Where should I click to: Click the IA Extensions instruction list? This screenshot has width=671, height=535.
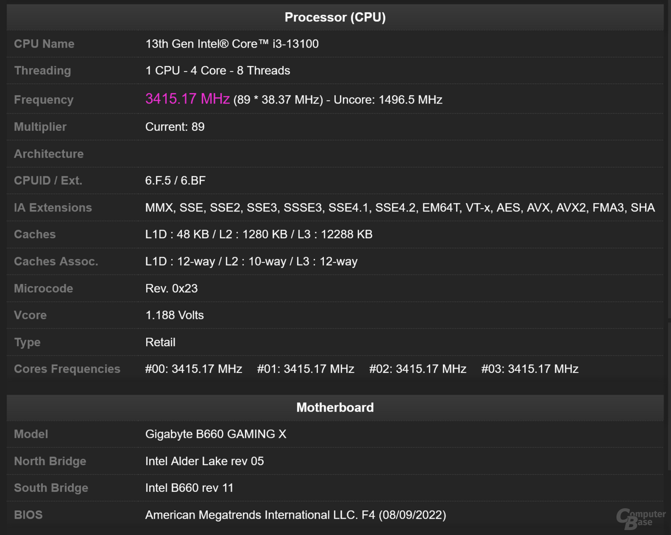400,208
